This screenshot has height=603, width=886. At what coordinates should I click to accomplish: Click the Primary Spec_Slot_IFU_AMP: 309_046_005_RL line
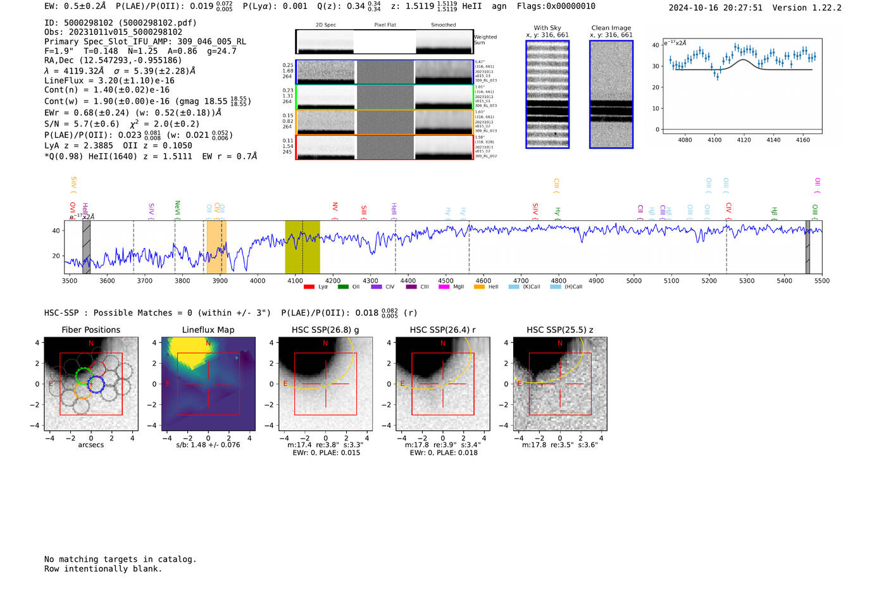click(x=145, y=42)
